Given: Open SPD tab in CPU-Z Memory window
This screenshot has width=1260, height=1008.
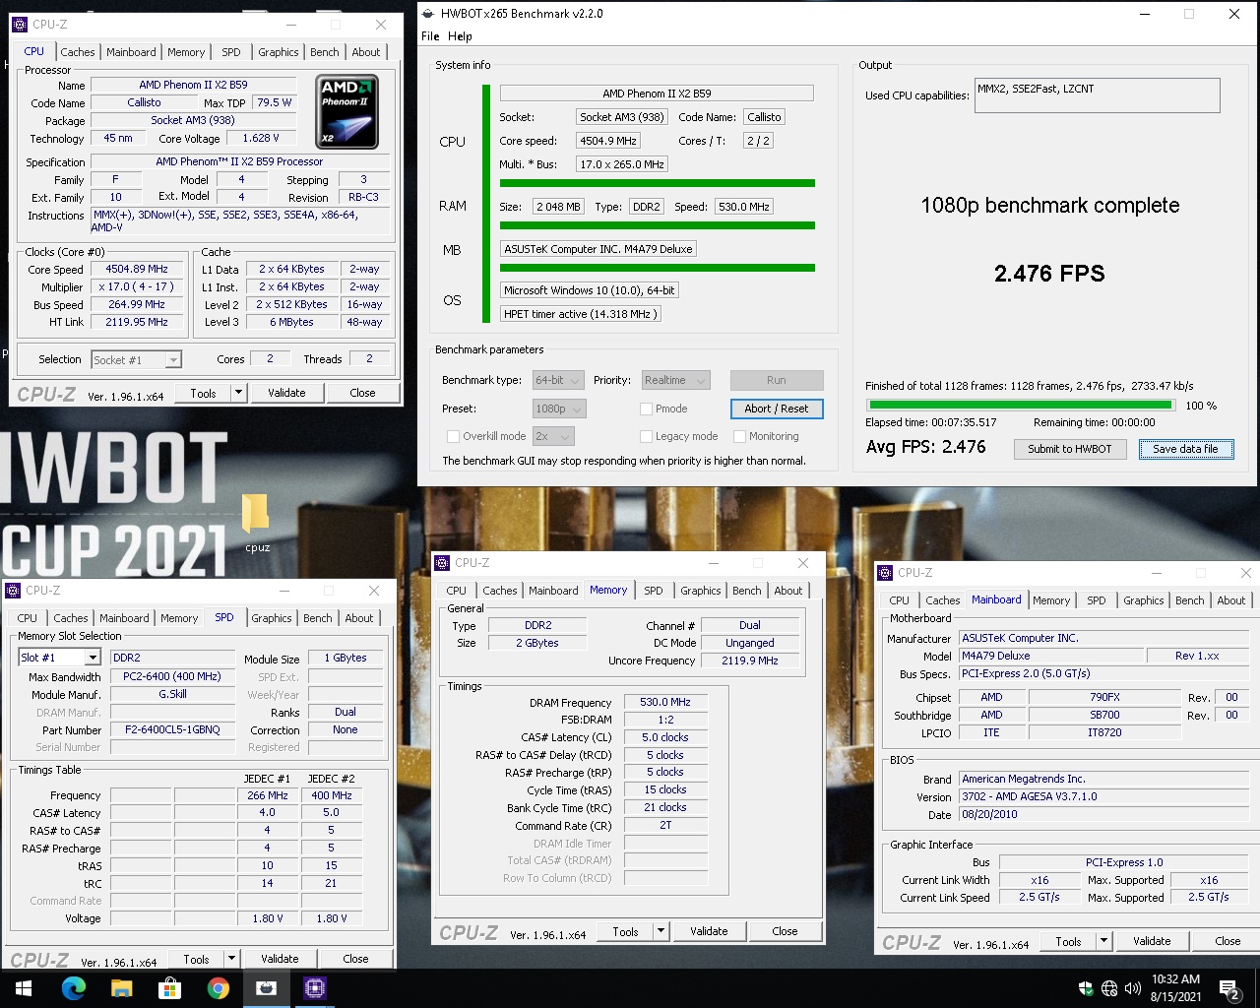Looking at the screenshot, I should tap(654, 591).
